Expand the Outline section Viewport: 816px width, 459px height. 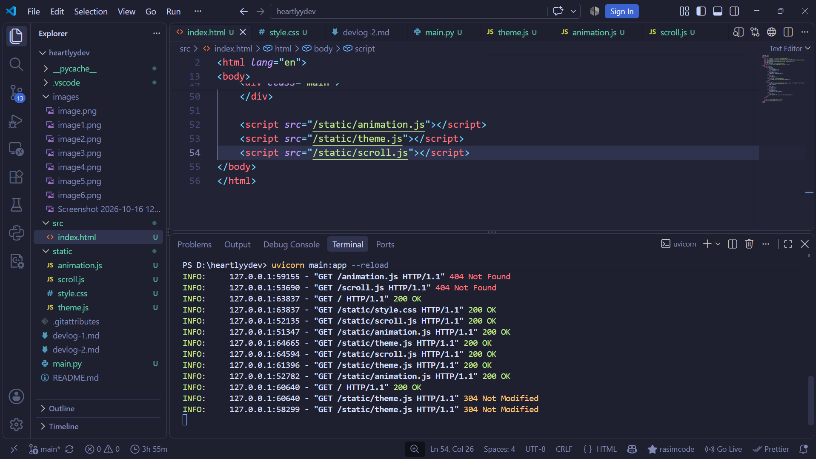99,408
